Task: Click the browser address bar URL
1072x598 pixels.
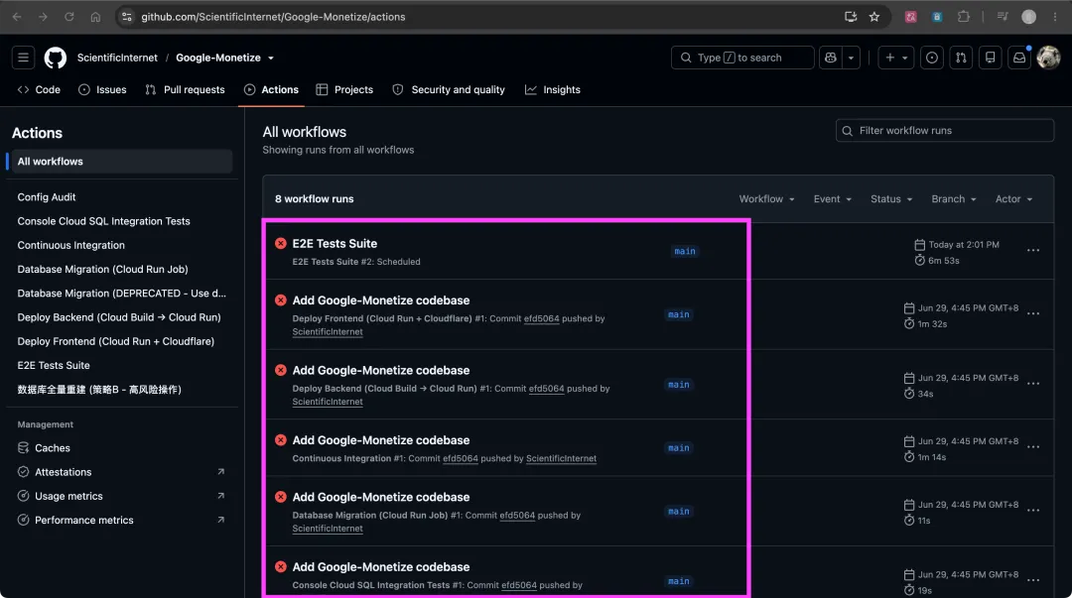Action: tap(274, 17)
